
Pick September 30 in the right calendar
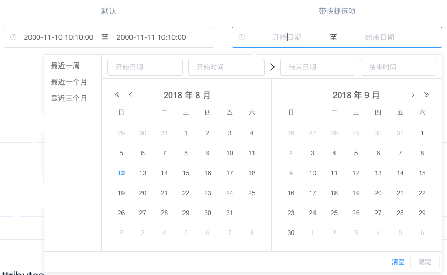[x=291, y=232]
